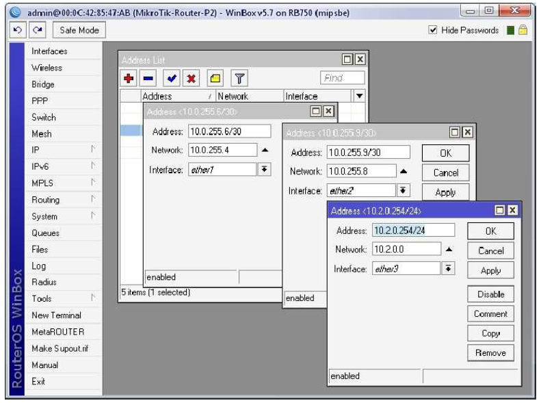Open the Radius menu item
541x403 pixels.
tap(63, 283)
